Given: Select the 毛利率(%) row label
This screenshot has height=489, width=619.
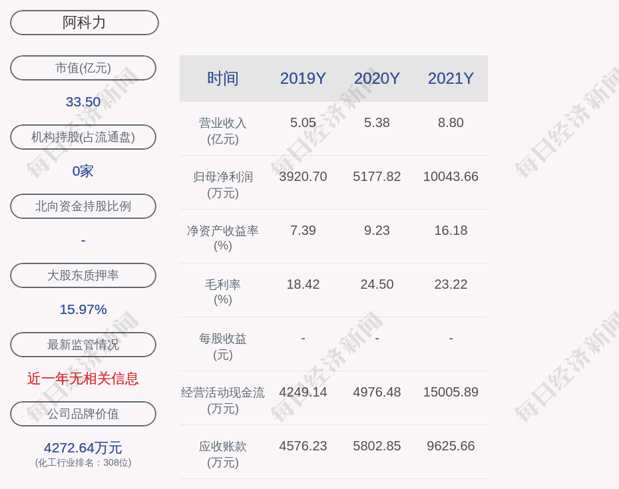Looking at the screenshot, I should [223, 291].
